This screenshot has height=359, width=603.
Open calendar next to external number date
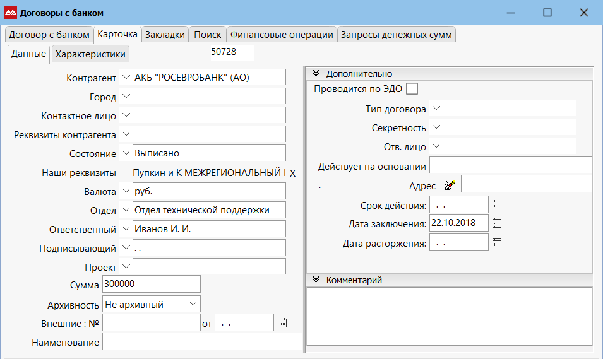pos(282,323)
